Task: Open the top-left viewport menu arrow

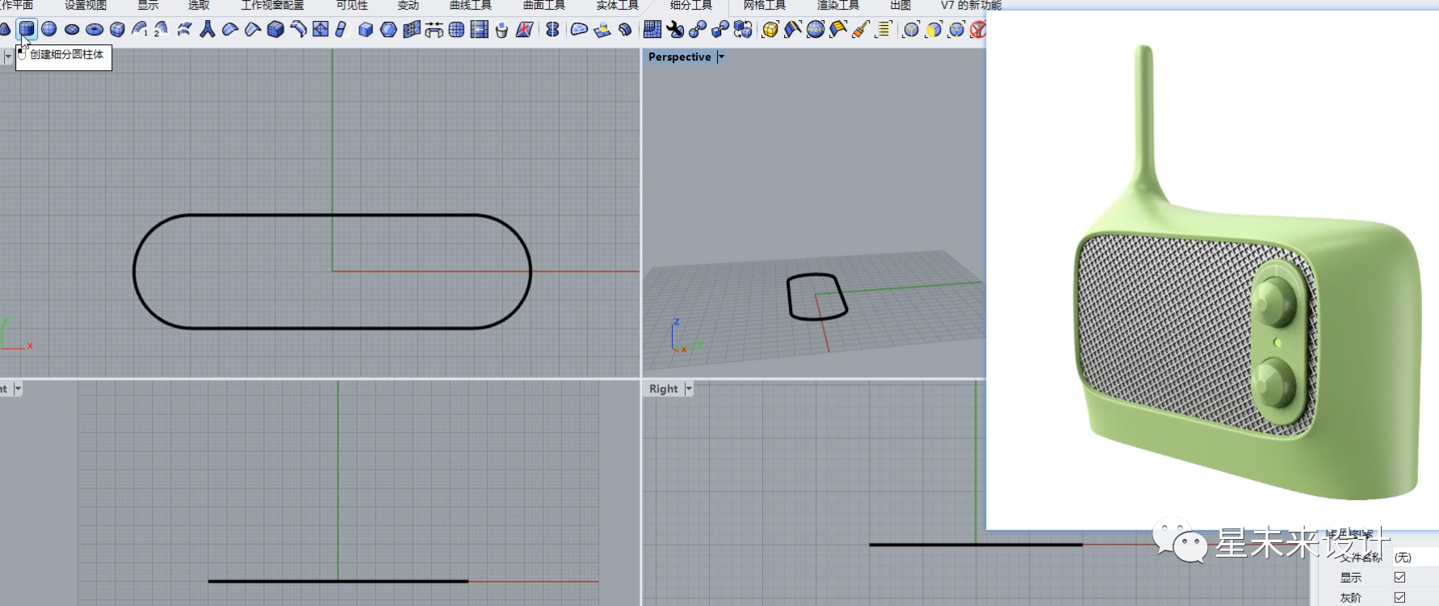Action: point(8,57)
